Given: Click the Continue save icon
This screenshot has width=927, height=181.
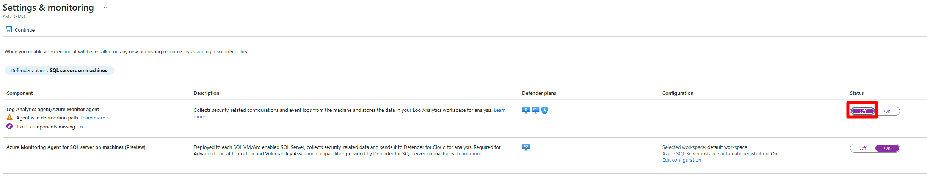Looking at the screenshot, I should click(x=9, y=29).
